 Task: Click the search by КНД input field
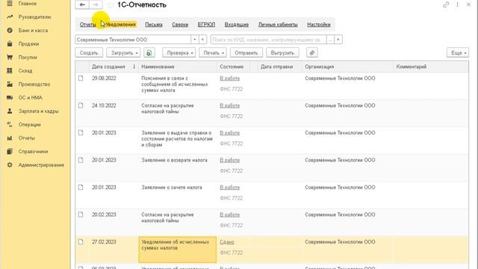pos(268,40)
